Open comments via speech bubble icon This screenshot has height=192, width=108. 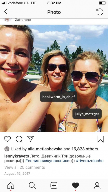pos(19,139)
